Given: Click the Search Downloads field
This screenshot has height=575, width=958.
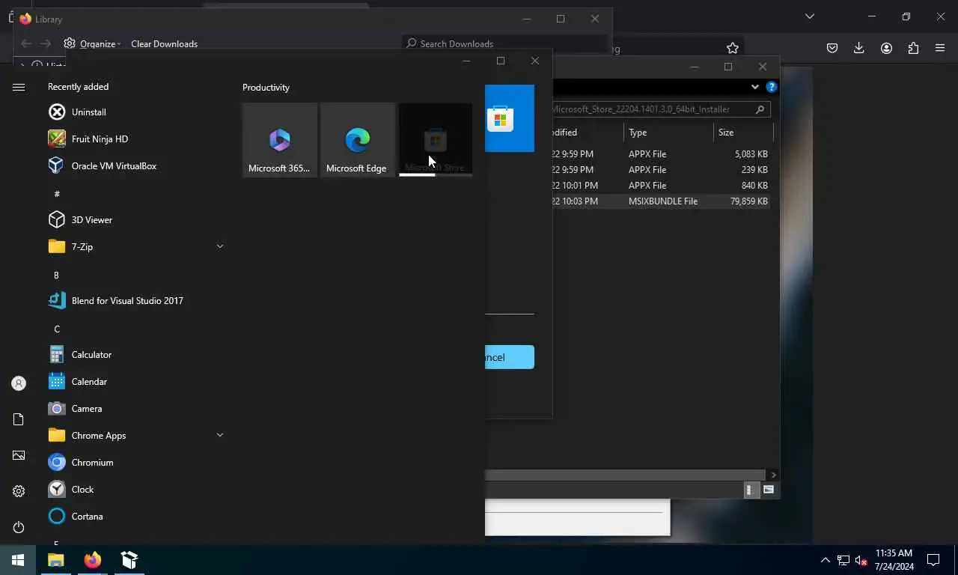Looking at the screenshot, I should pyautogui.click(x=505, y=43).
